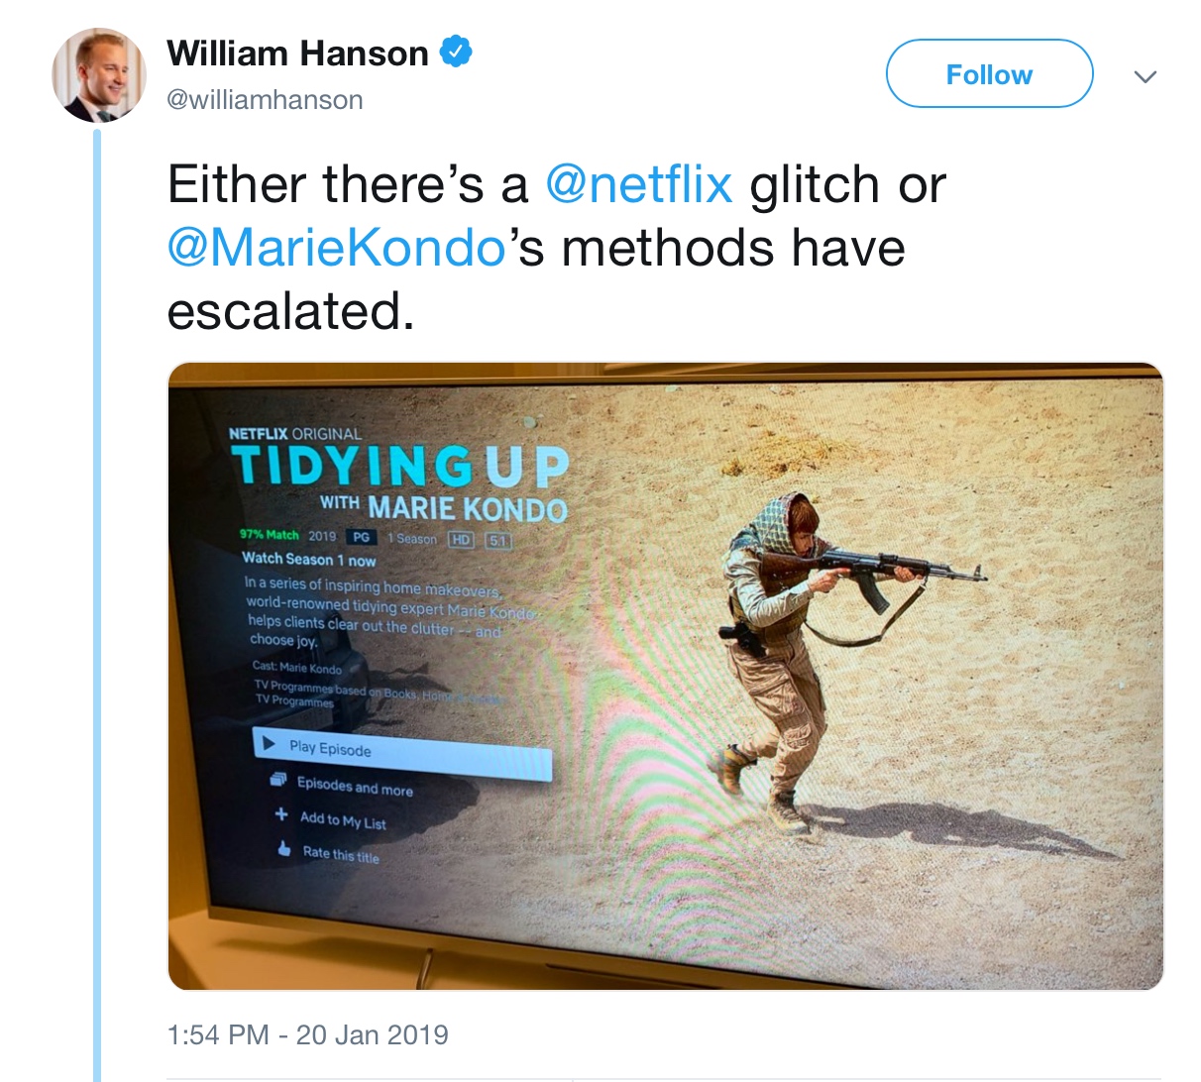Image resolution: width=1201 pixels, height=1082 pixels.
Task: Click the blue verified badge
Action: pos(455,52)
